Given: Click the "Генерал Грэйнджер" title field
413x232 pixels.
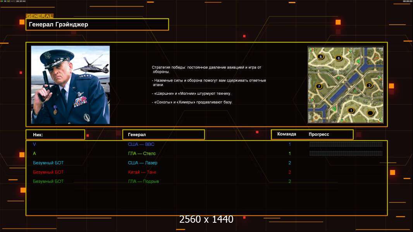Looking at the screenshot, I should pos(97,24).
